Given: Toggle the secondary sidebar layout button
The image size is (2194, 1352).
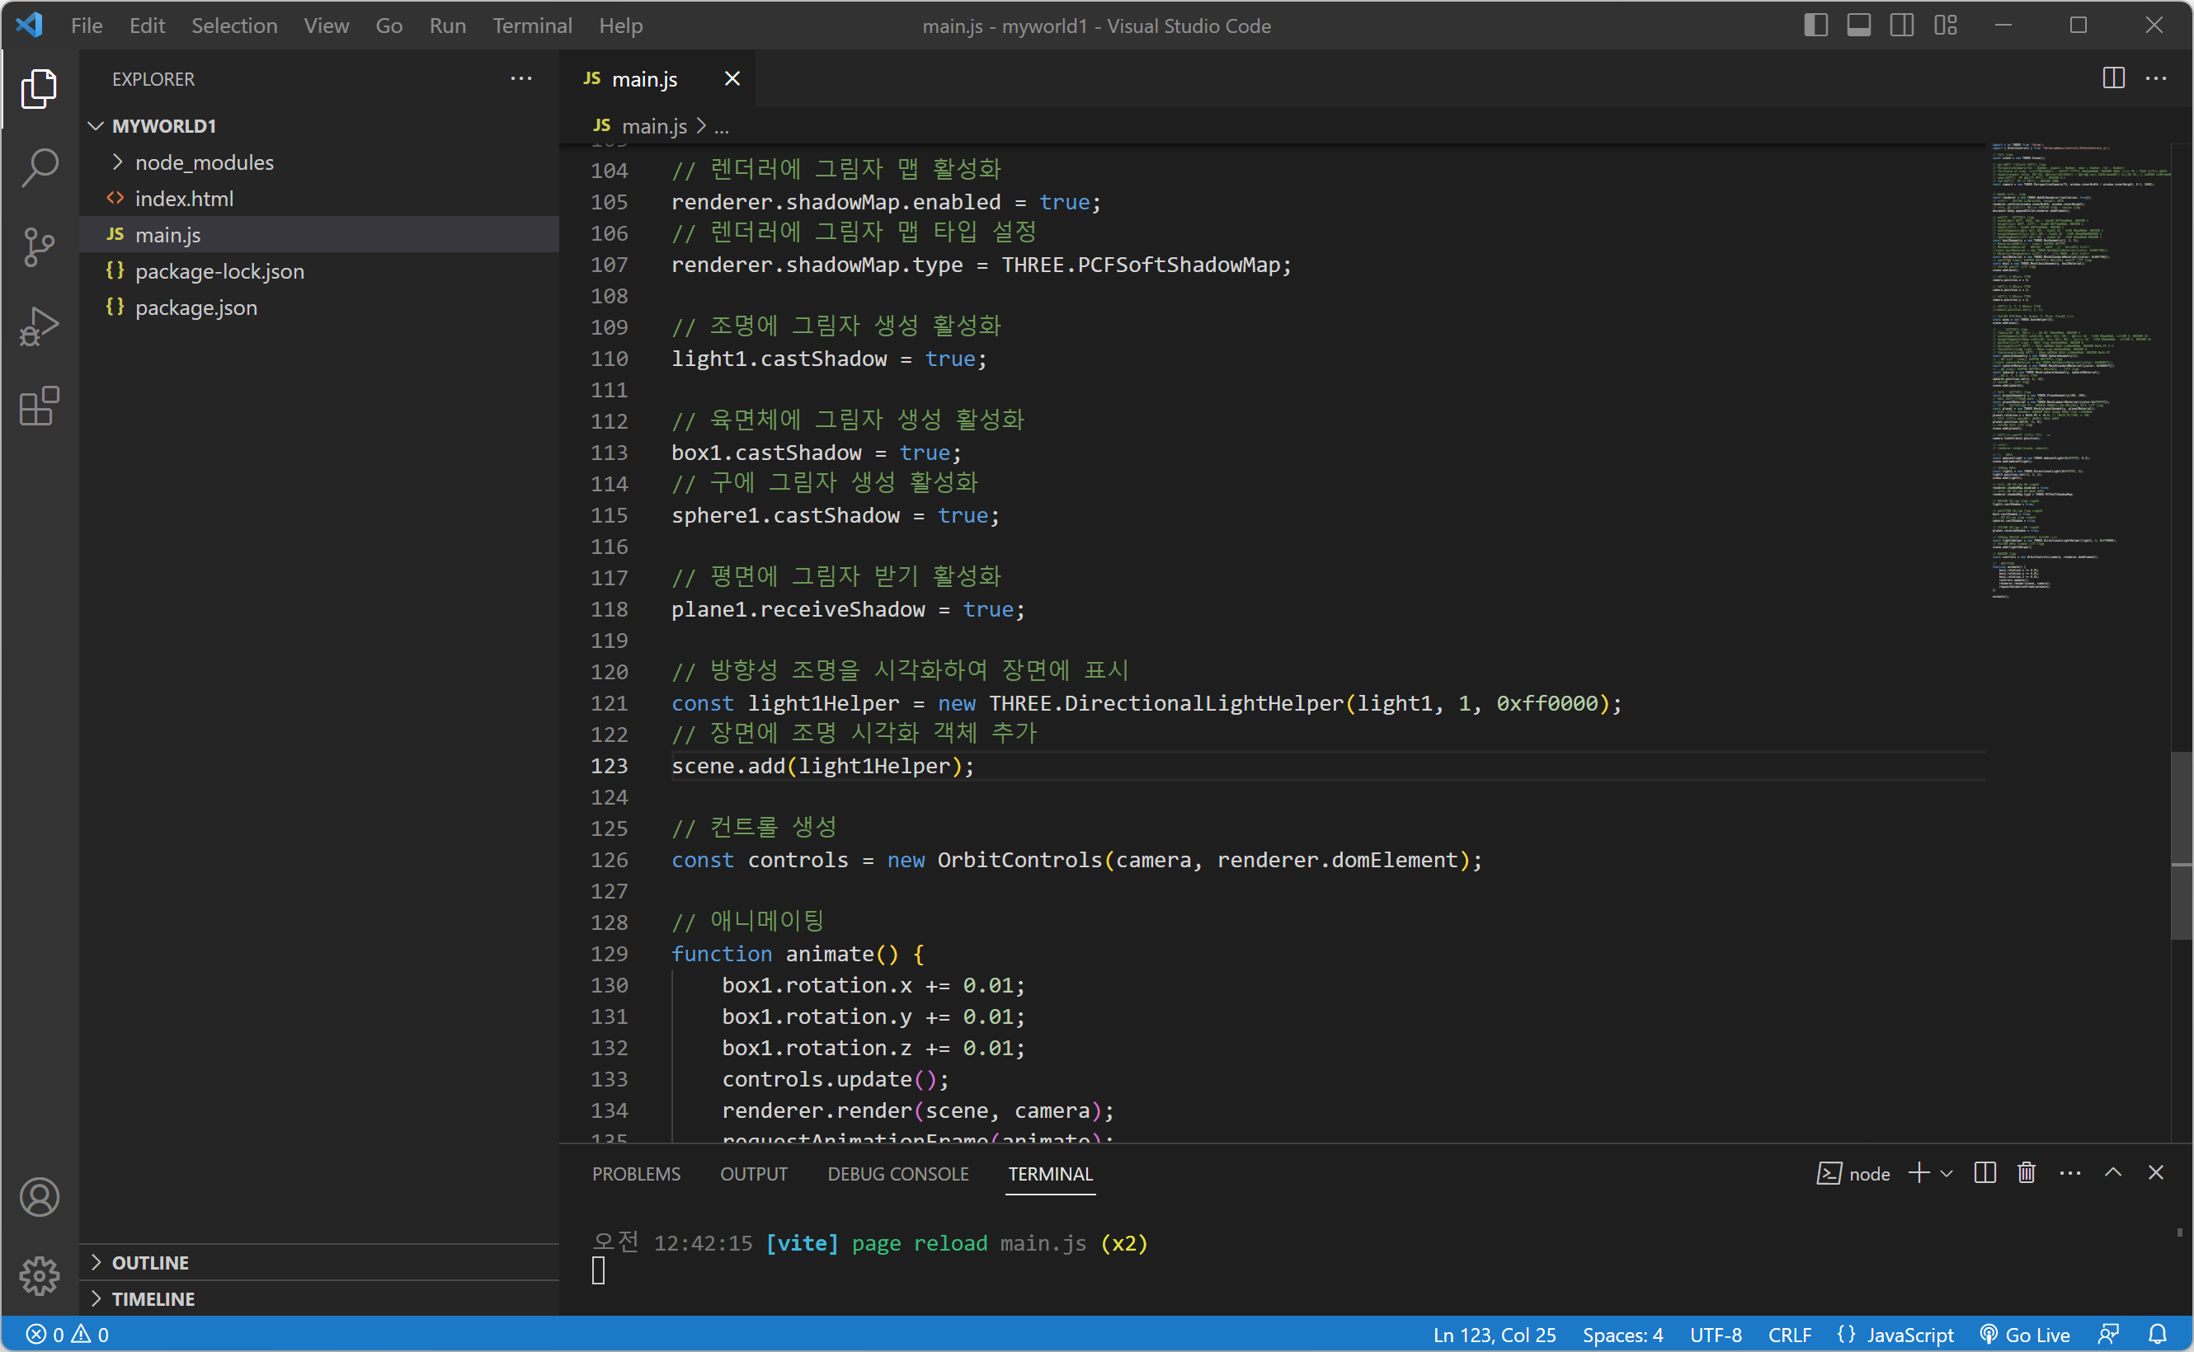Looking at the screenshot, I should pos(1901,25).
